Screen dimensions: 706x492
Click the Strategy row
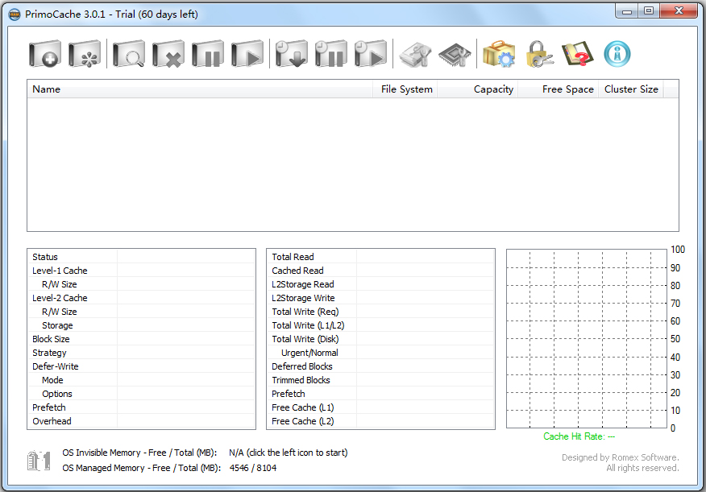(141, 353)
